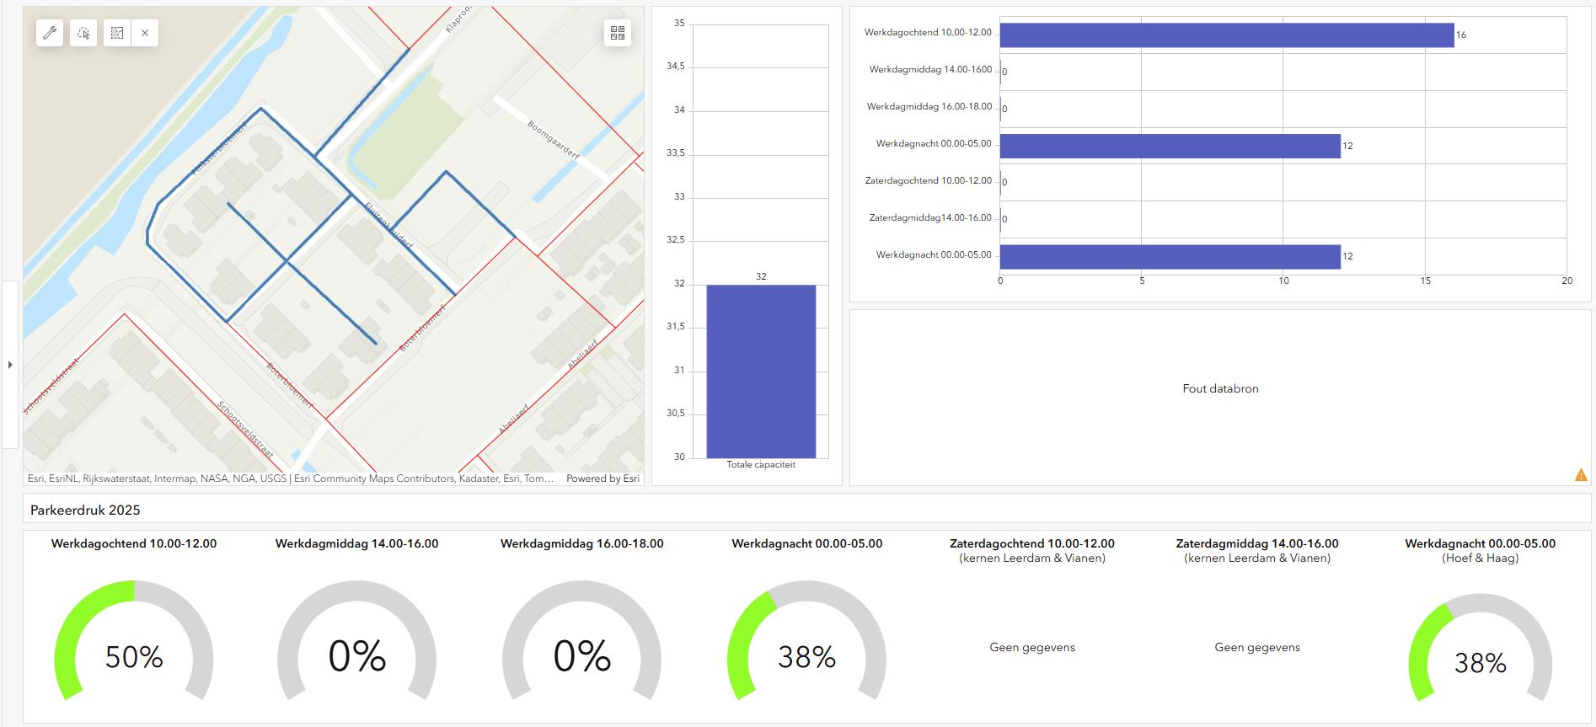Click the Fout databron error message
The width and height of the screenshot is (1596, 727).
point(1220,388)
